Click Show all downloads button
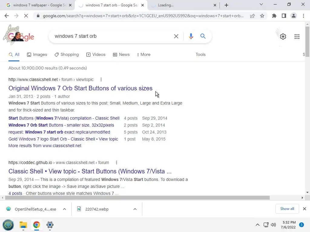 pos(287,209)
